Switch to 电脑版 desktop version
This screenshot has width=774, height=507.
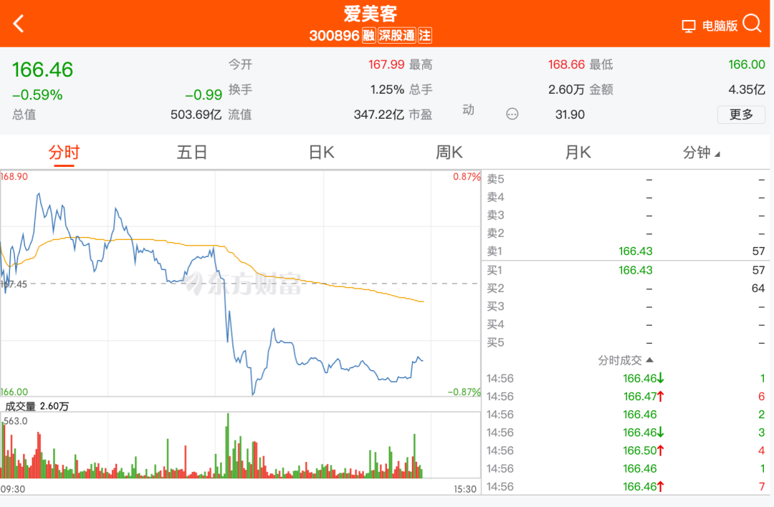(x=720, y=26)
